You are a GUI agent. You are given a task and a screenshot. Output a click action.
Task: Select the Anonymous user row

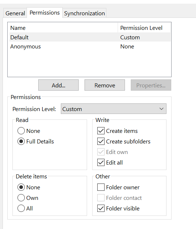pos(90,47)
